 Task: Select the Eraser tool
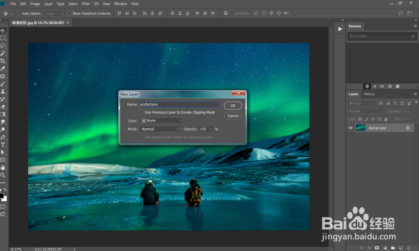pos(3,107)
